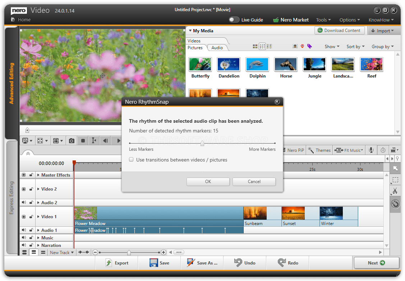Open the Sort by dropdown
Viewport: 405px width, 281px height.
355,46
